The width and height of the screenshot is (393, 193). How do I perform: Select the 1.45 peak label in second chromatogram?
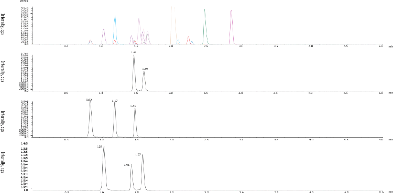tap(134, 52)
